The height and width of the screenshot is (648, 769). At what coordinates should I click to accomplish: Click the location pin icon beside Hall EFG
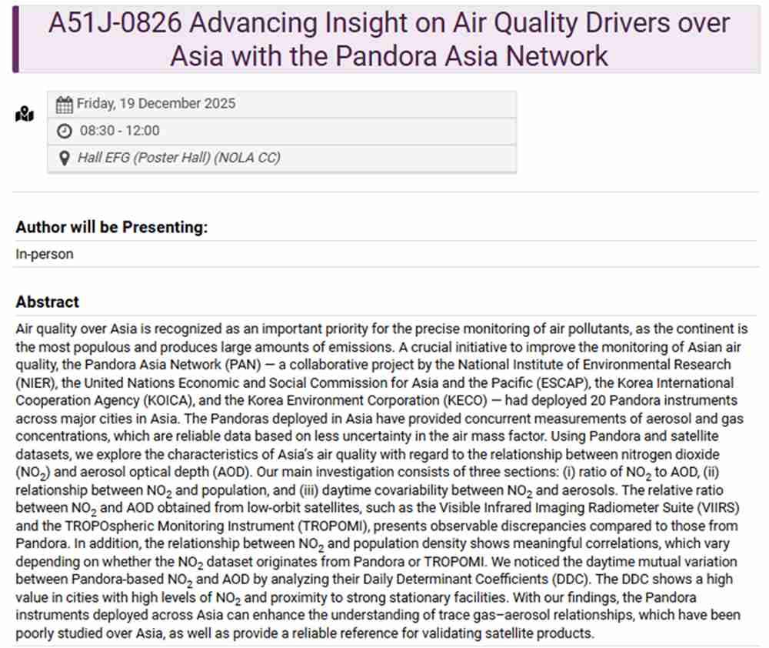65,158
